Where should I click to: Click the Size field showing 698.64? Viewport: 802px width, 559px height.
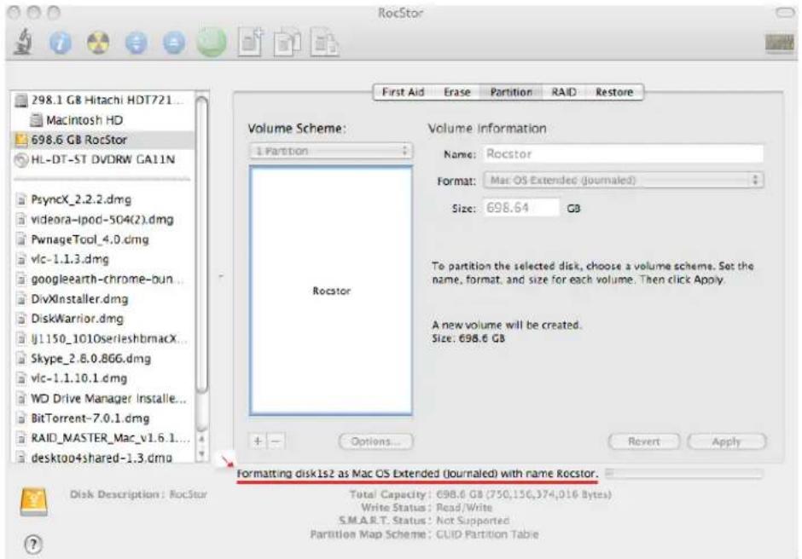[521, 208]
